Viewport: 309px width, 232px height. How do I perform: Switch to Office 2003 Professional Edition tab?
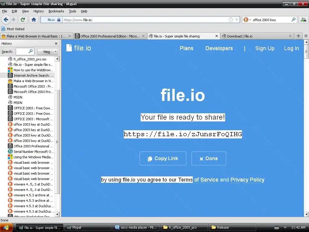point(110,36)
